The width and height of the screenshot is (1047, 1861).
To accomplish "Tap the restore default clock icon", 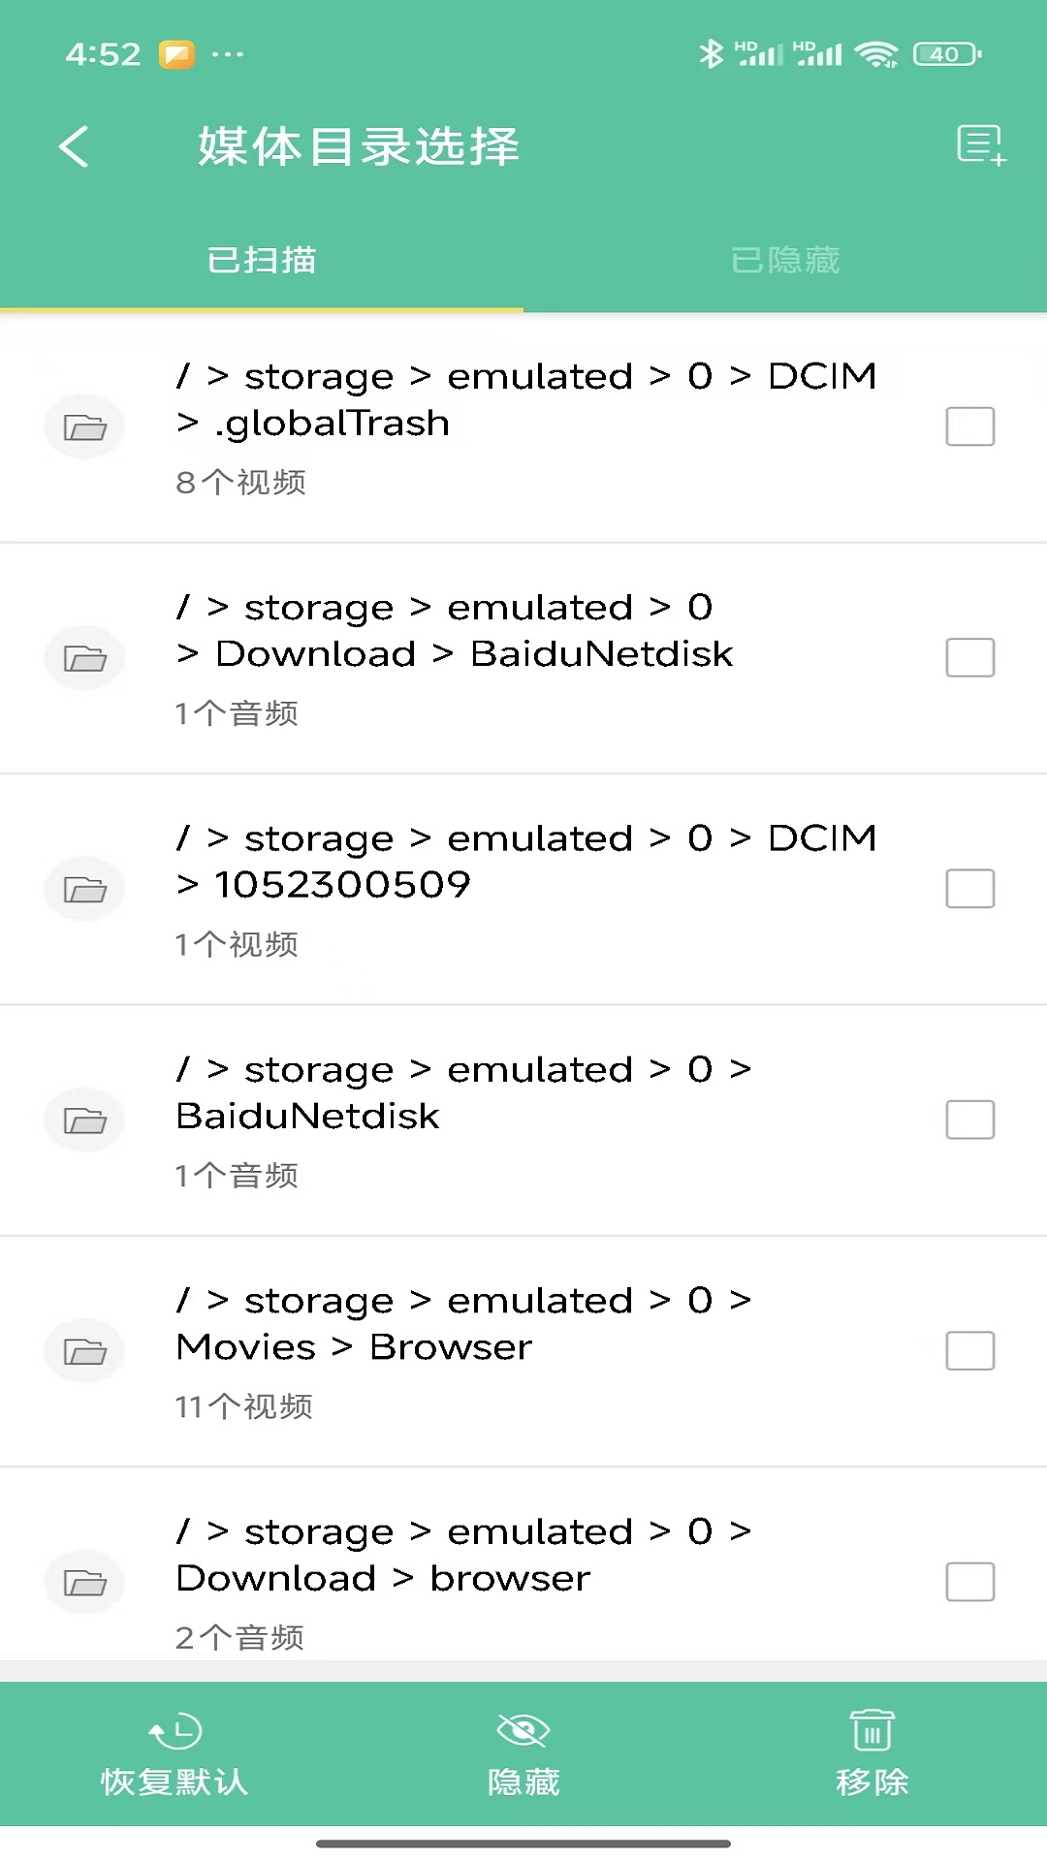I will (x=174, y=1731).
